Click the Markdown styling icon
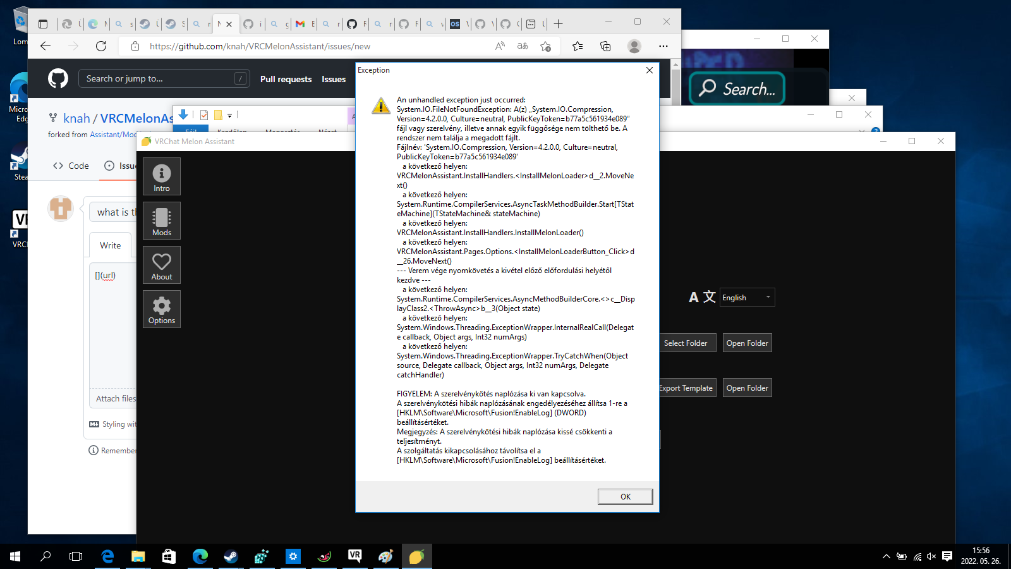The width and height of the screenshot is (1011, 569). point(94,424)
